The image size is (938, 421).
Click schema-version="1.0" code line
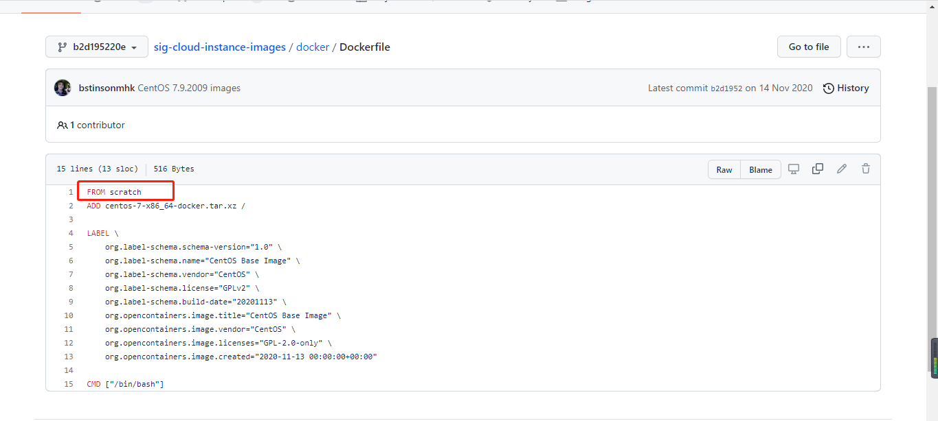[193, 247]
